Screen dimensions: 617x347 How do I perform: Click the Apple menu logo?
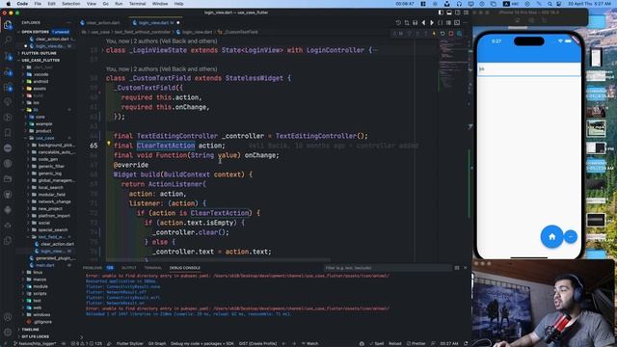[x=8, y=4]
